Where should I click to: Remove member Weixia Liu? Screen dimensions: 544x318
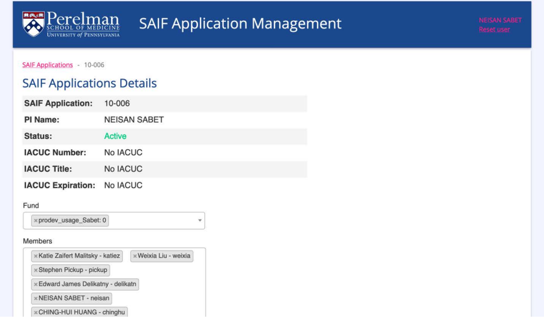pos(135,256)
